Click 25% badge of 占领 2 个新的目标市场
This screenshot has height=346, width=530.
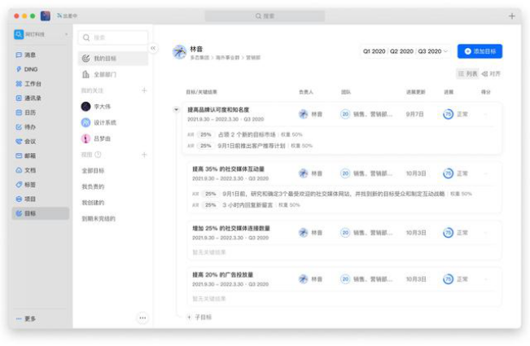point(205,134)
